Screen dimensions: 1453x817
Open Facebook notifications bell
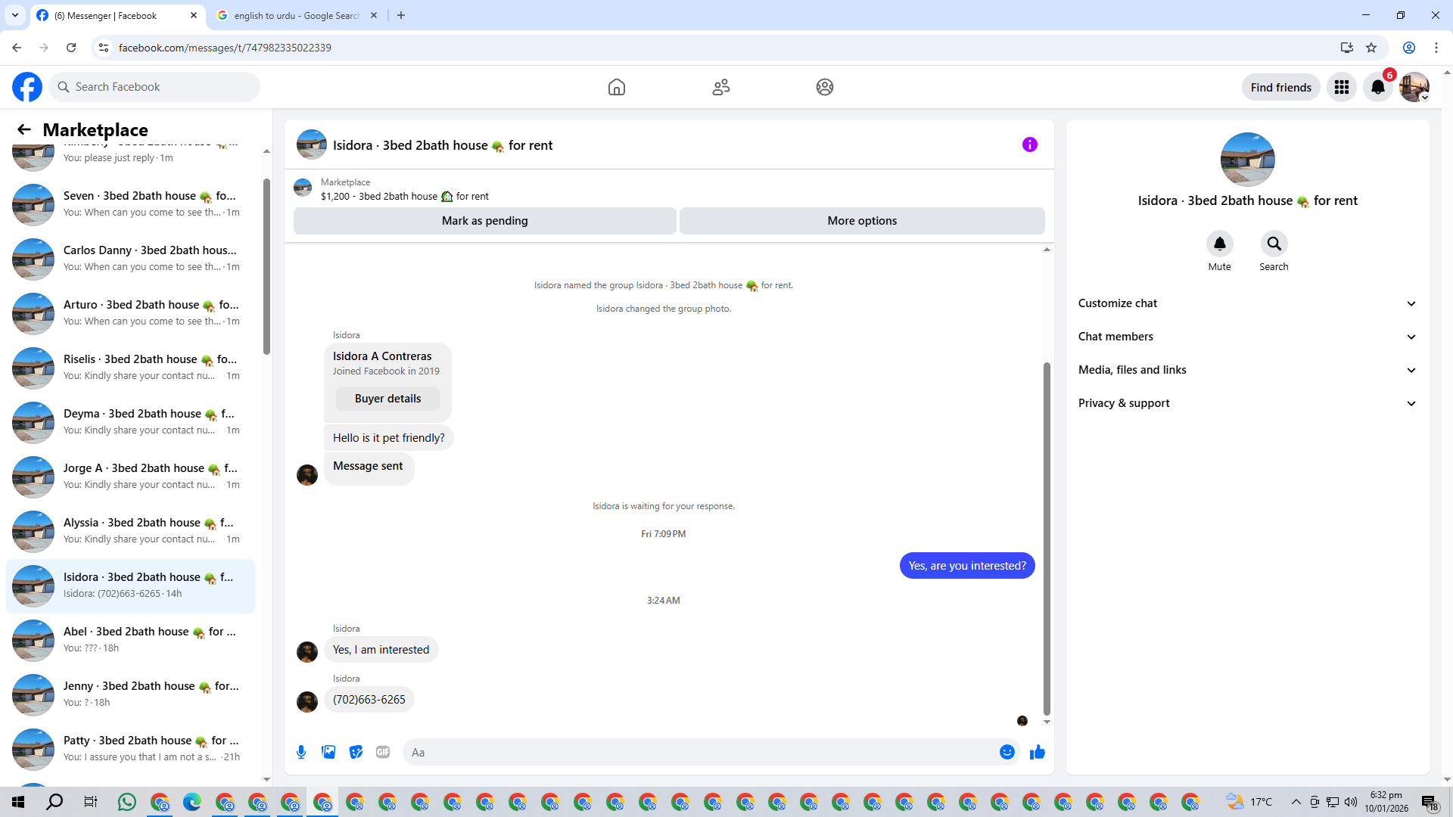point(1378,87)
